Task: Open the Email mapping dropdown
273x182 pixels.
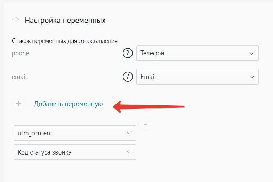Action: [191, 77]
